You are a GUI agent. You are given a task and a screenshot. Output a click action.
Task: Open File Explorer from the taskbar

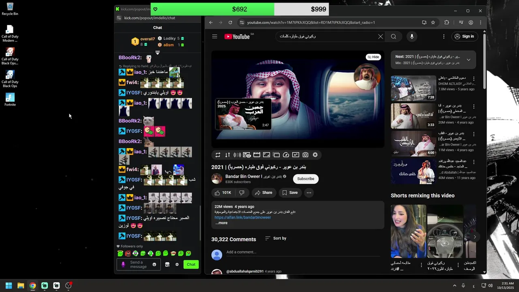click(x=21, y=286)
